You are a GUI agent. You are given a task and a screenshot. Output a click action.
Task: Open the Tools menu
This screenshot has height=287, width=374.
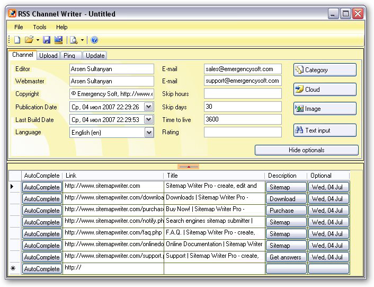[x=40, y=27]
